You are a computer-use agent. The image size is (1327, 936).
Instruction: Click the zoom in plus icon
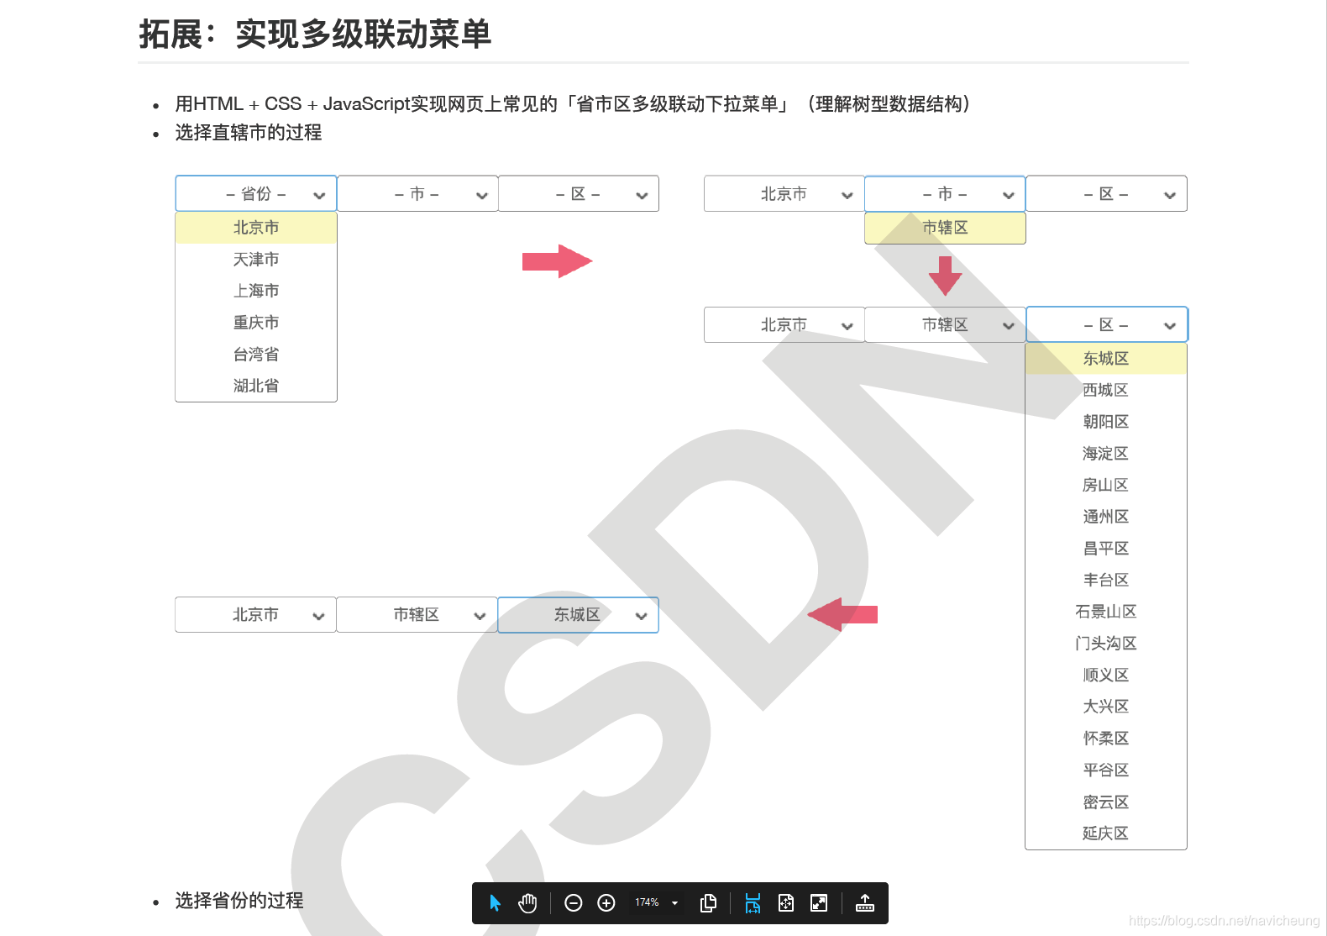[606, 903]
